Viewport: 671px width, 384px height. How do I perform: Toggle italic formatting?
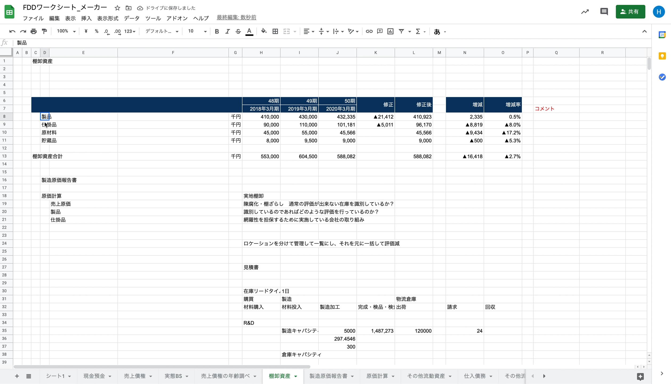tap(227, 31)
